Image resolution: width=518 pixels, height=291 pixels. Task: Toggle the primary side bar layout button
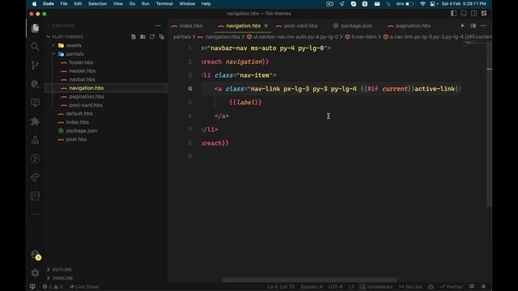tap(453, 14)
